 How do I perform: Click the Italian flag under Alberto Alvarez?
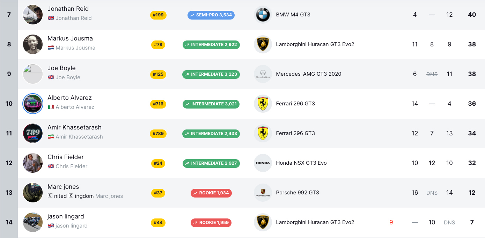pos(51,107)
